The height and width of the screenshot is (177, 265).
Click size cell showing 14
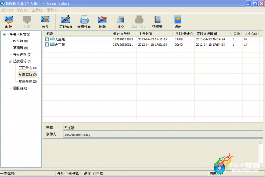pos(246,45)
